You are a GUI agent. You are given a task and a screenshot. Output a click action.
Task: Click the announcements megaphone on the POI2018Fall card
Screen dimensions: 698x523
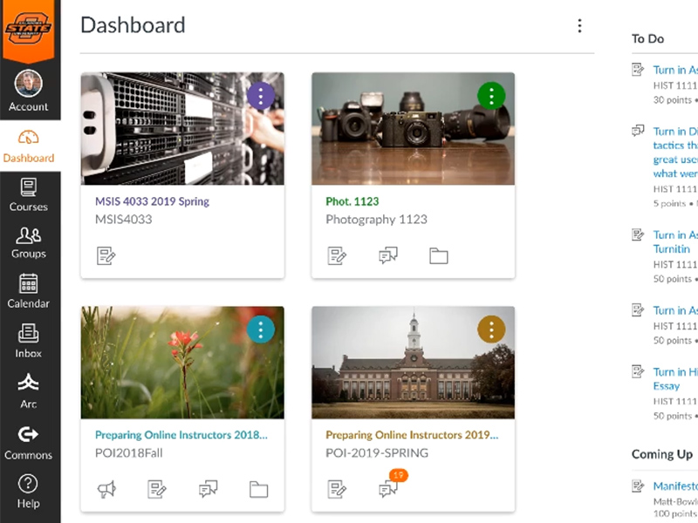[106, 489]
